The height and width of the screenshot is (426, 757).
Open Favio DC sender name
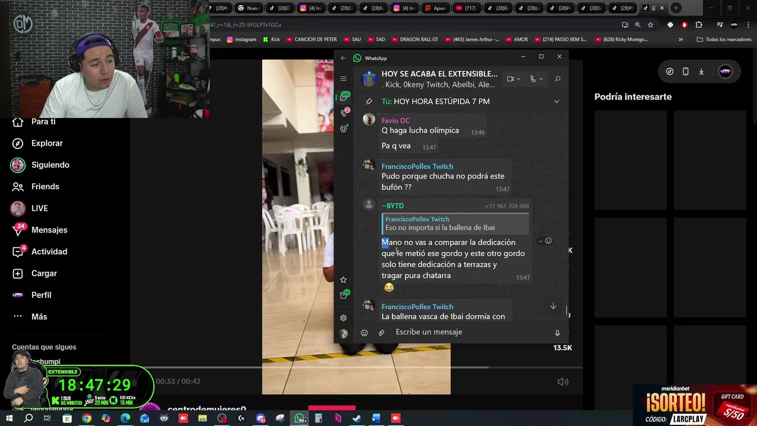(x=396, y=121)
